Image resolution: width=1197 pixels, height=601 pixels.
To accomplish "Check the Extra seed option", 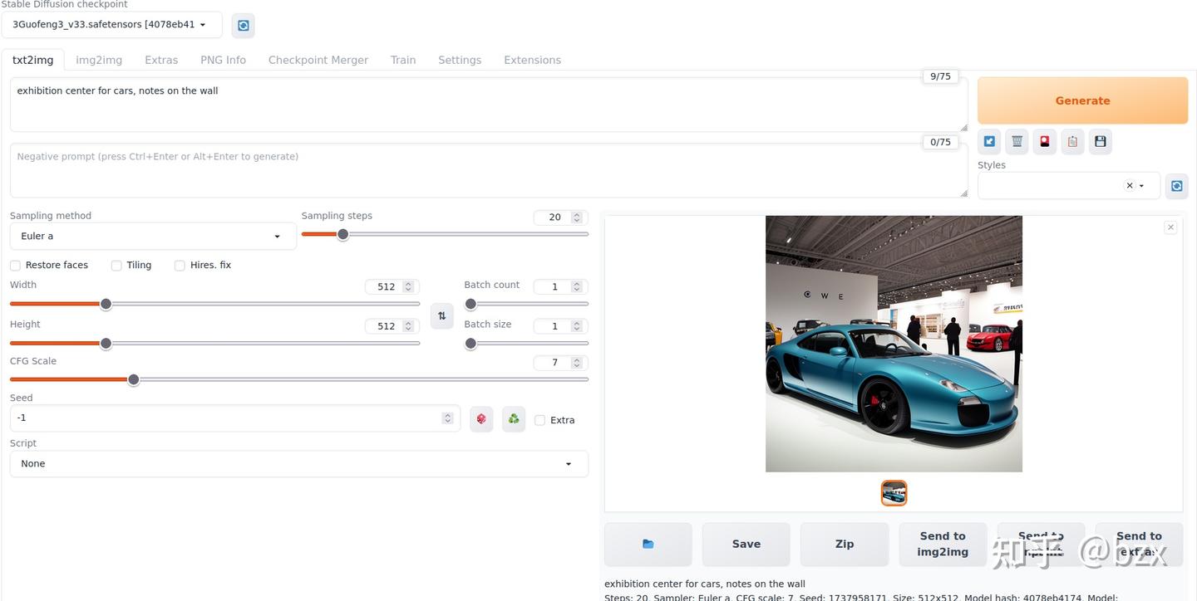I will click(x=539, y=420).
